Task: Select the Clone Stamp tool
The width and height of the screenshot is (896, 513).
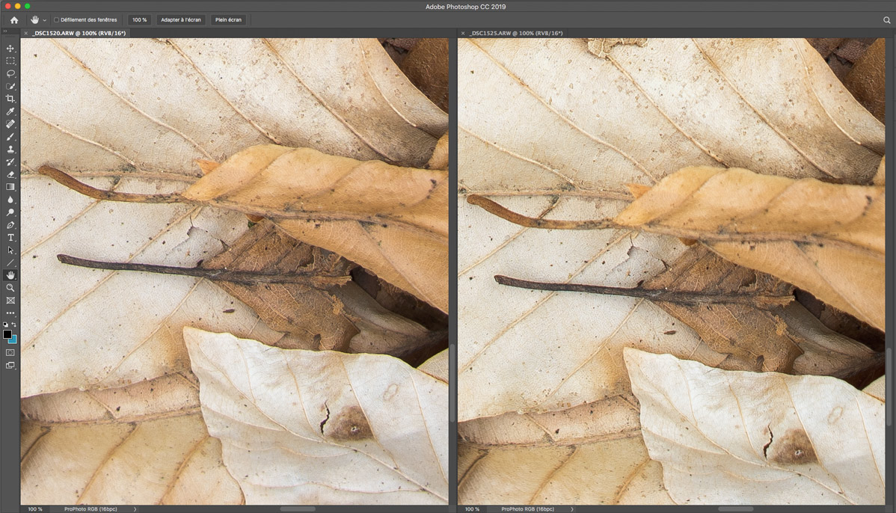Action: tap(10, 150)
